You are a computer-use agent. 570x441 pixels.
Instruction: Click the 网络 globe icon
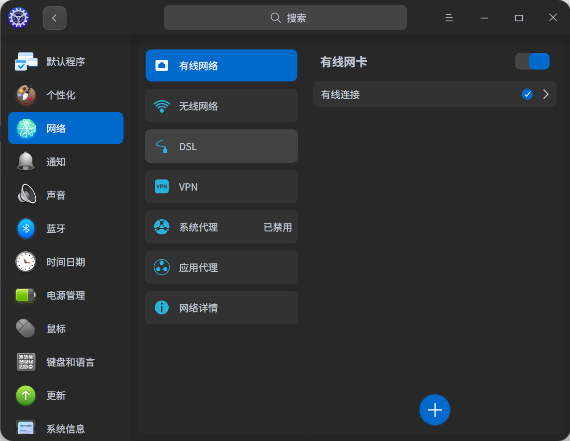(26, 128)
